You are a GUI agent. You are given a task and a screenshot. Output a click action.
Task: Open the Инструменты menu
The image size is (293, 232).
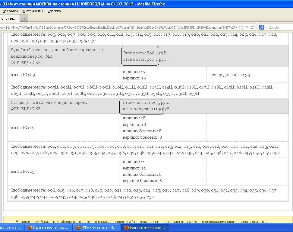[33, 11]
